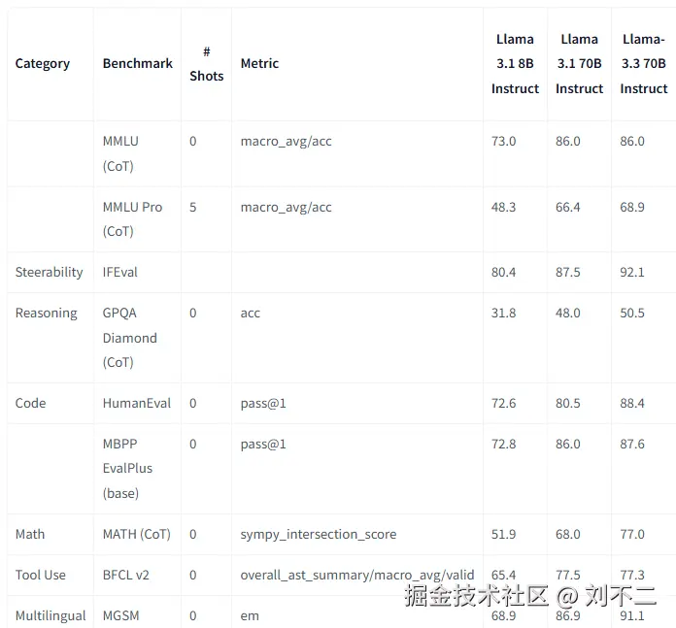Click the "Metric" column header
Viewport: 676px width, 628px height.
point(259,64)
